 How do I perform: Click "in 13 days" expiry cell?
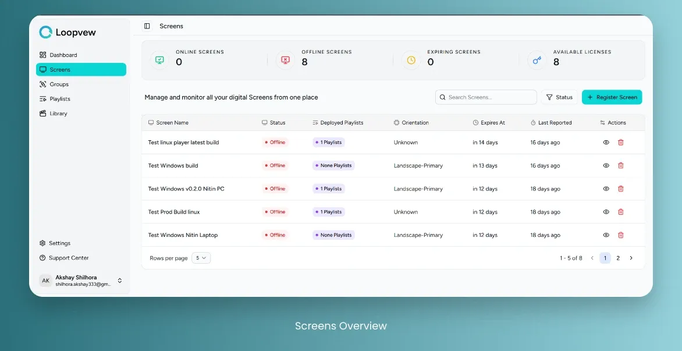[x=485, y=165]
